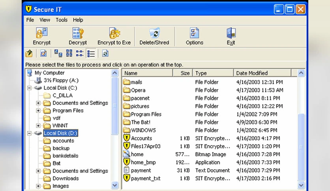This screenshot has width=330, height=191.
Task: Collapse the Local Disk (C:) node
Action: [x=29, y=88]
